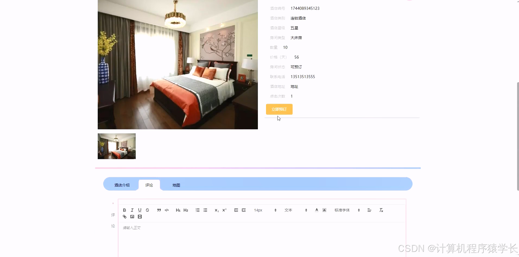Clear text formatting

[381, 210]
